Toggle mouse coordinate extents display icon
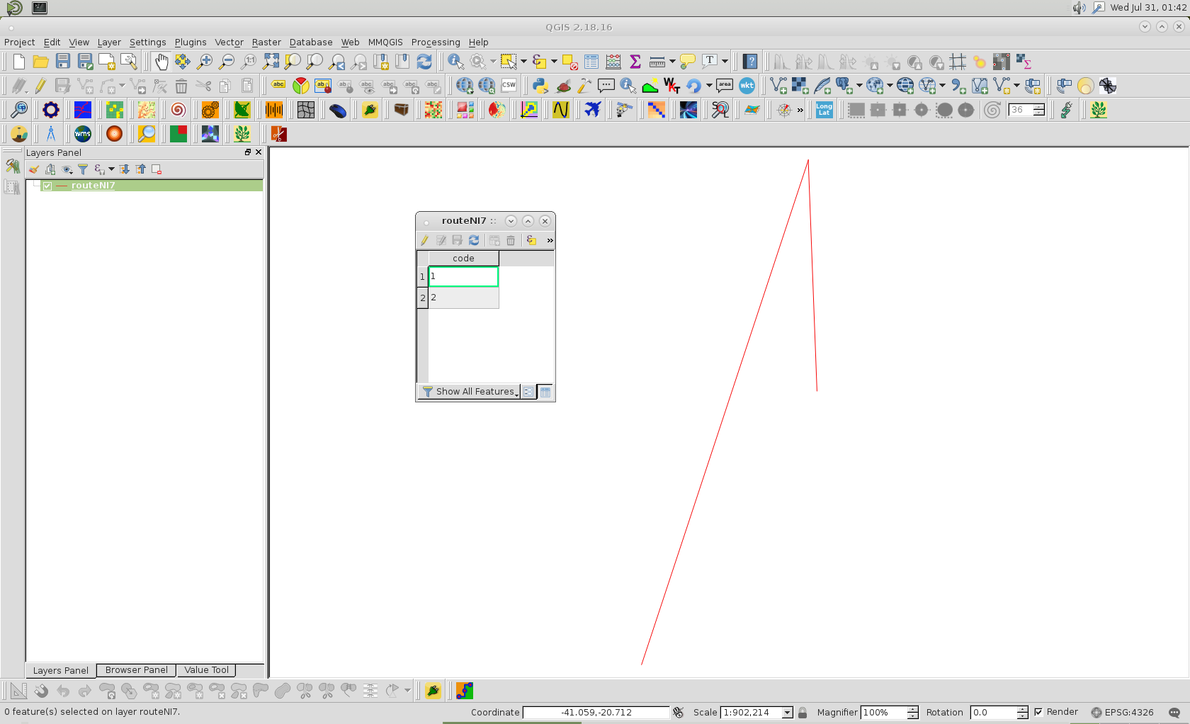The image size is (1190, 724). (x=678, y=713)
